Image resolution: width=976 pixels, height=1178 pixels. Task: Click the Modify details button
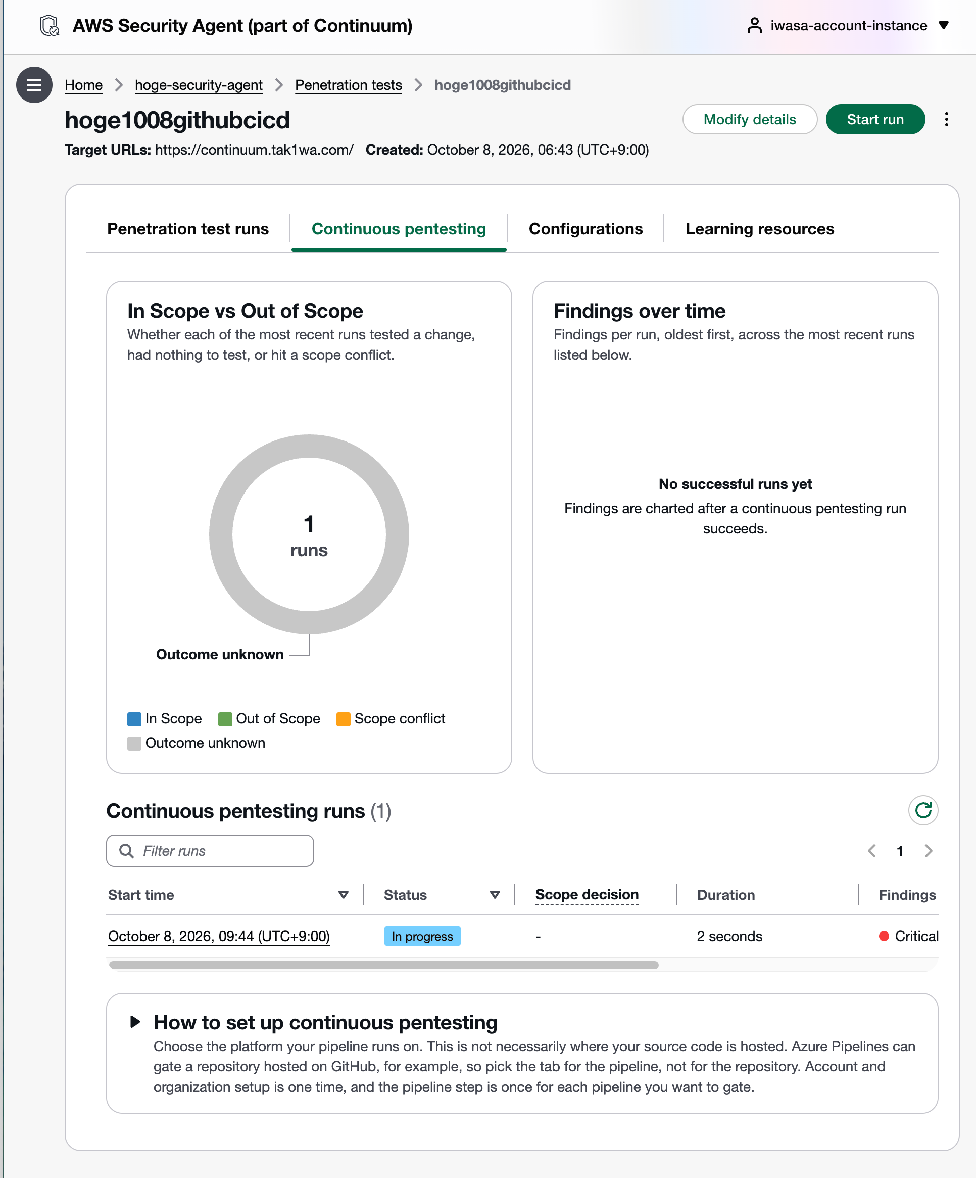tap(749, 120)
